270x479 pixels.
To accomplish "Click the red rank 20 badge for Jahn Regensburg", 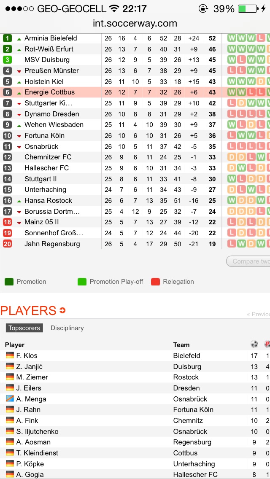I will [8, 244].
